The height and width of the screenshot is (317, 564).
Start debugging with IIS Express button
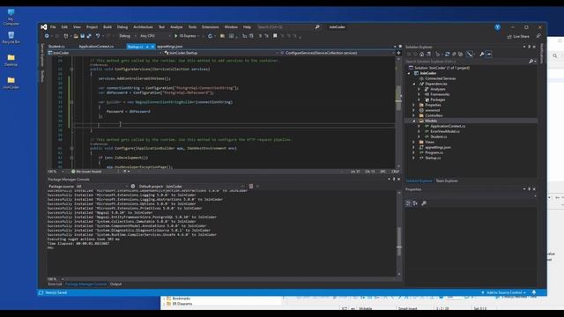[x=186, y=36]
